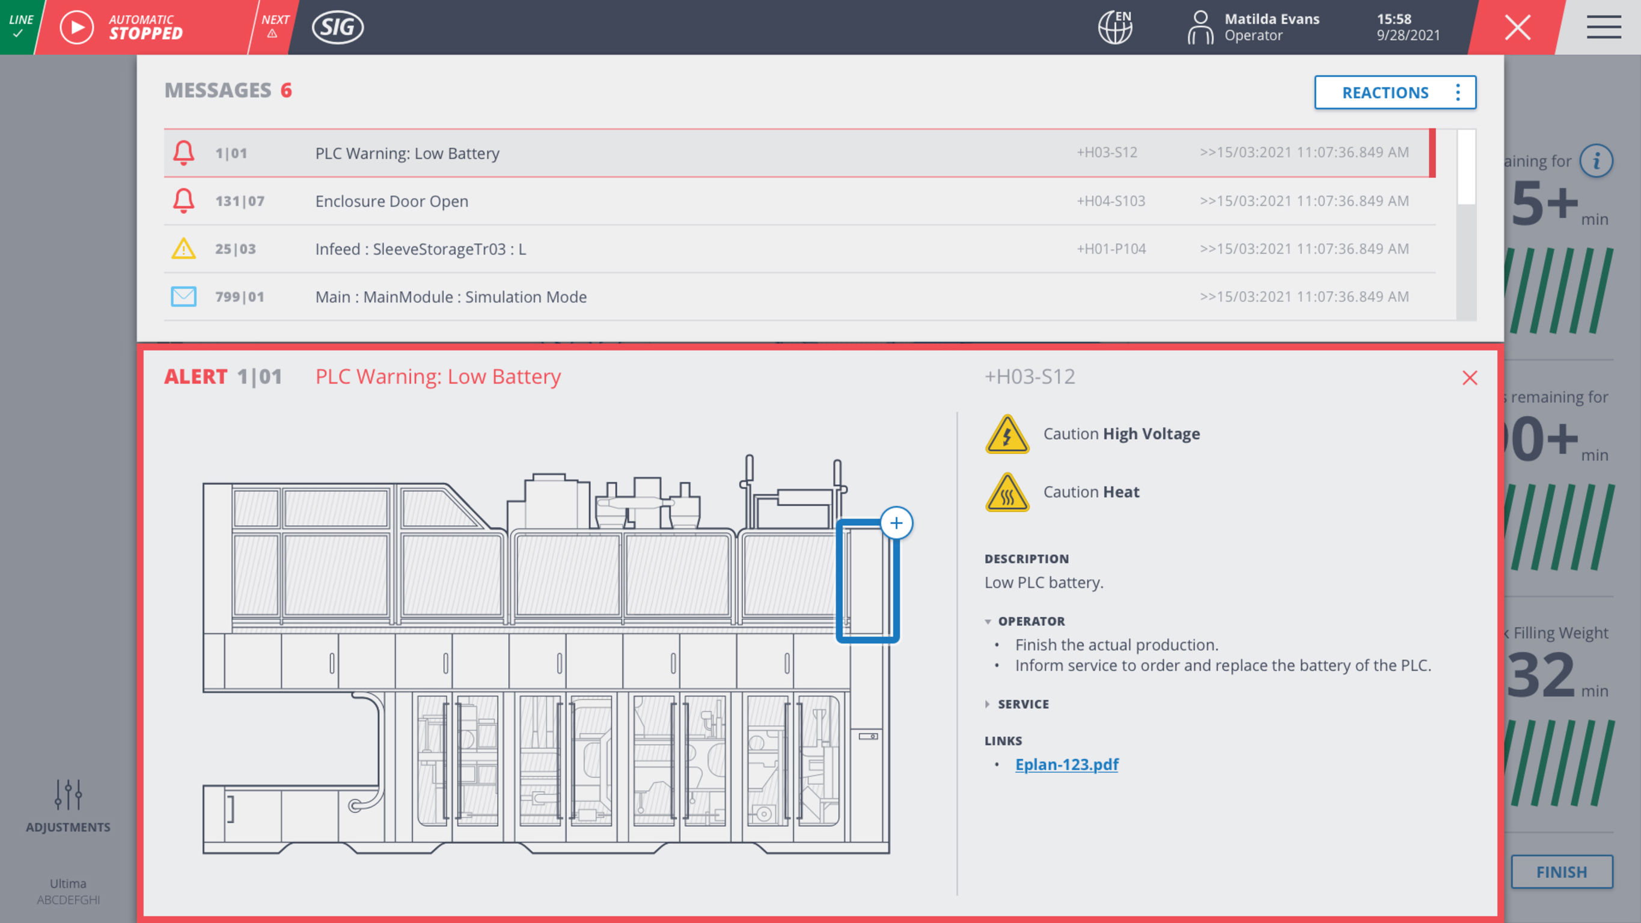Click the bell icon on Enclosure Door Open

click(183, 201)
